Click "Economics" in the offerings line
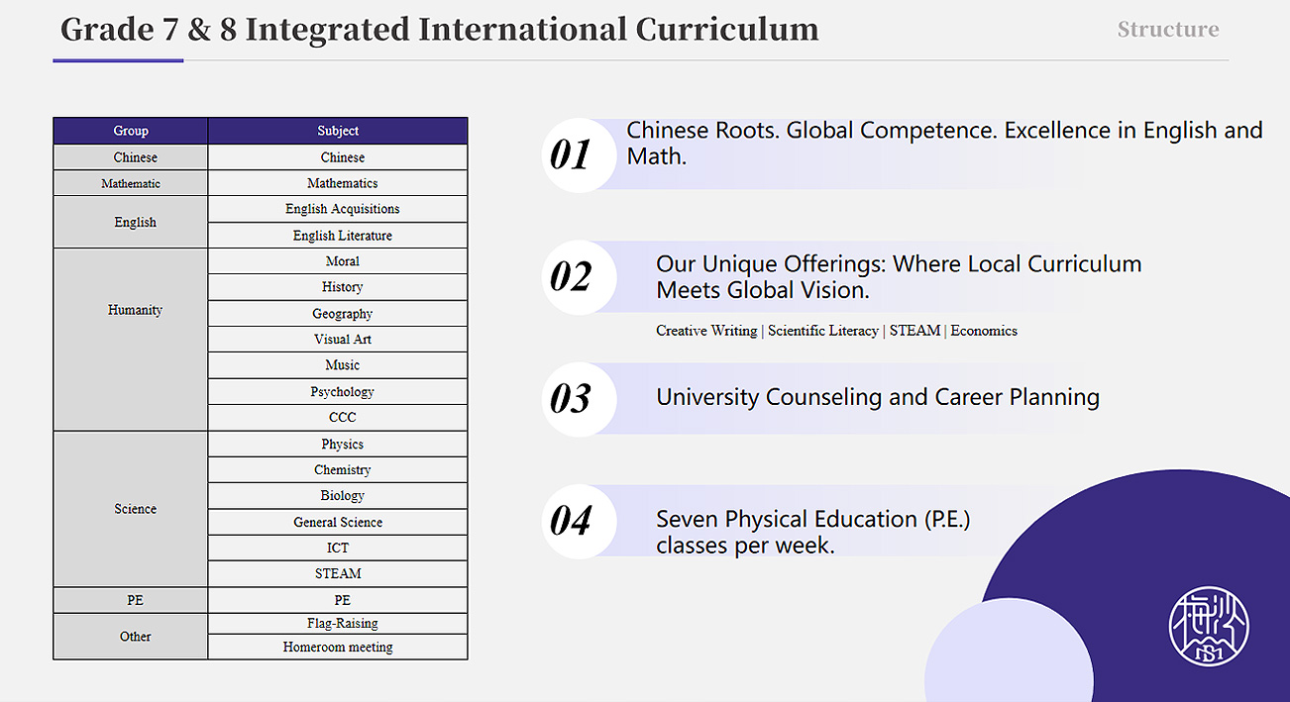 (x=984, y=331)
